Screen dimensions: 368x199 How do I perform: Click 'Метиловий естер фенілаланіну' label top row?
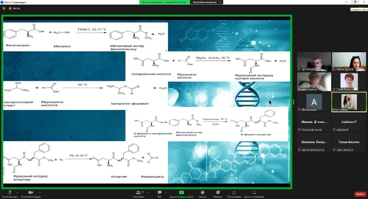coord(127,48)
